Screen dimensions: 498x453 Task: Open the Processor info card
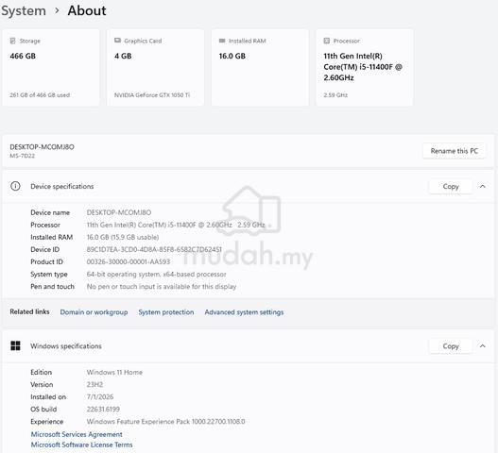click(365, 67)
